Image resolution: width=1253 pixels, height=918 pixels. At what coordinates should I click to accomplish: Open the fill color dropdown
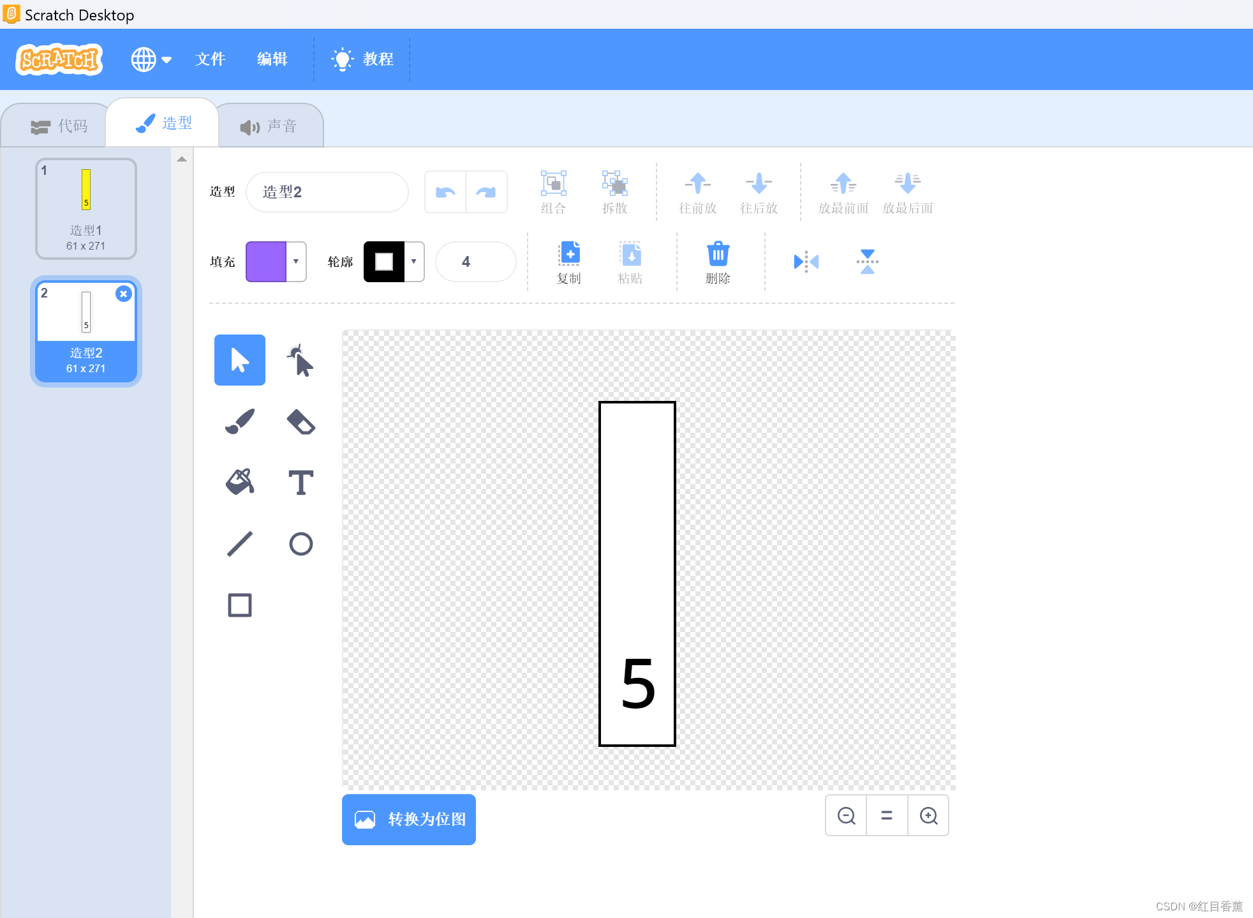(295, 262)
